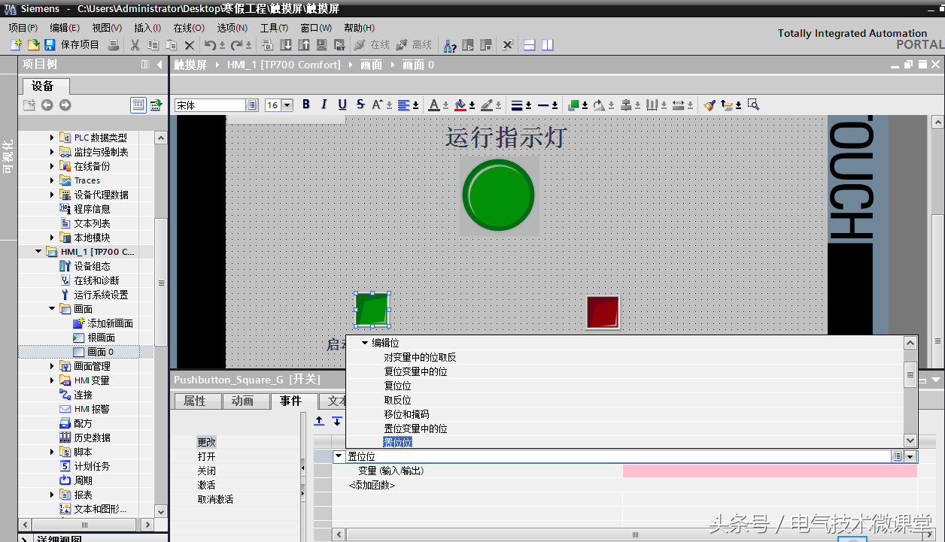Click the format painter brush icon

(x=710, y=105)
